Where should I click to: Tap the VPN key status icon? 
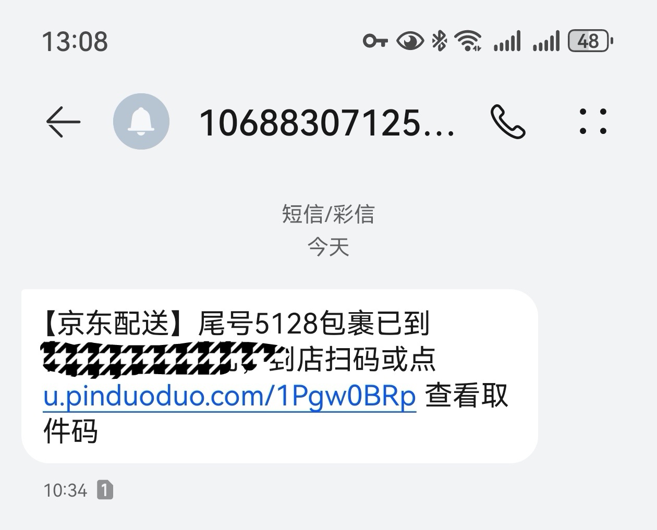click(375, 41)
